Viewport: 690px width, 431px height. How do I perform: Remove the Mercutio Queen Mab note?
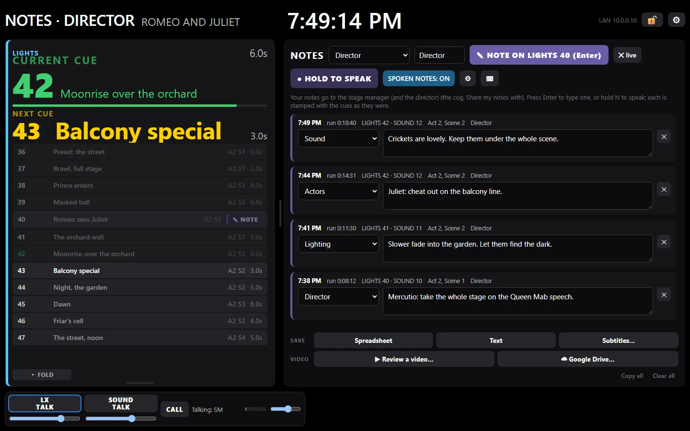click(664, 295)
